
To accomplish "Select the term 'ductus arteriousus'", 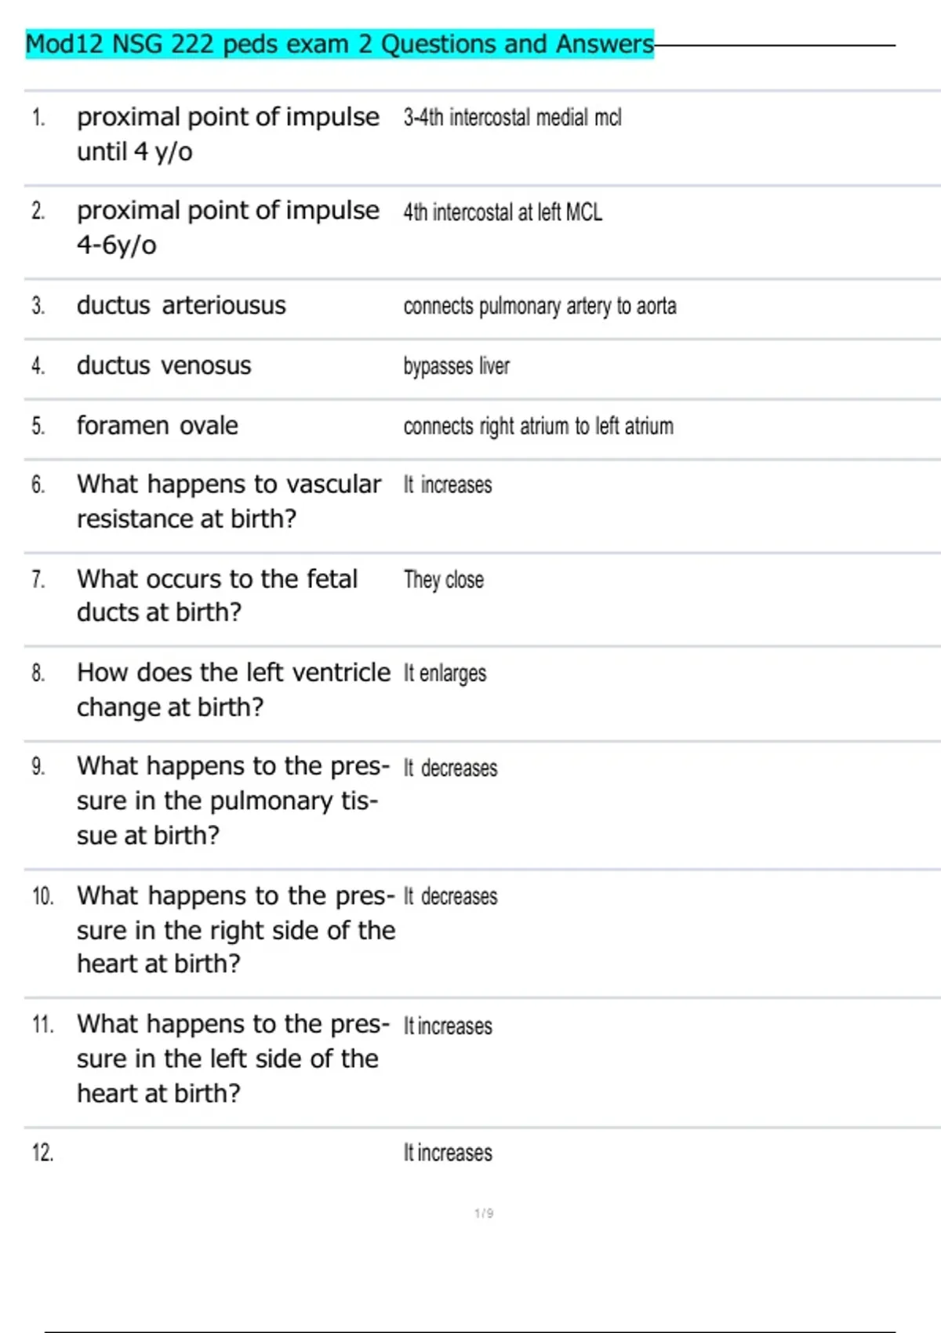I will coord(181,305).
